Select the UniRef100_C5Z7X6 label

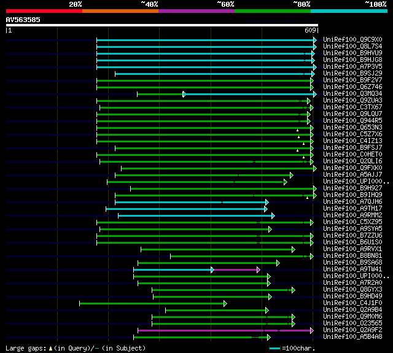352,134
